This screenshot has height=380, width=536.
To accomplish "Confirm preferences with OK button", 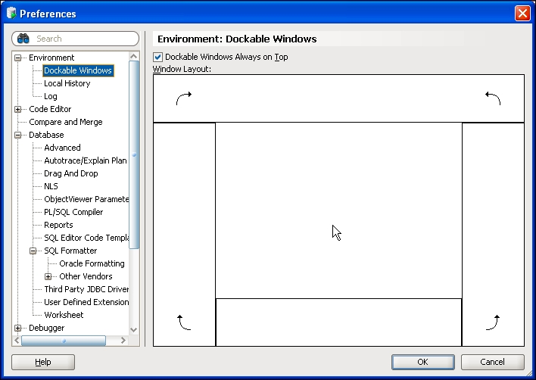I will [x=423, y=362].
